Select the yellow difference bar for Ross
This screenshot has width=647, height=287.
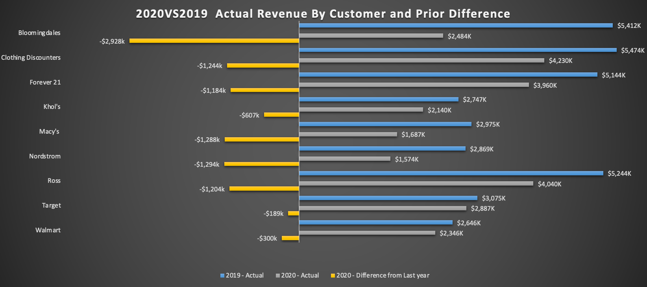click(264, 189)
